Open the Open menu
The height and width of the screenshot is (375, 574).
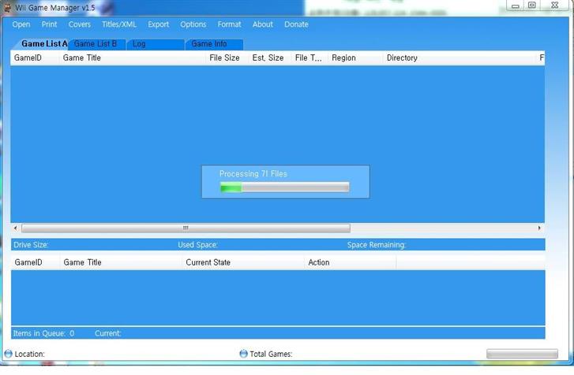pos(21,24)
